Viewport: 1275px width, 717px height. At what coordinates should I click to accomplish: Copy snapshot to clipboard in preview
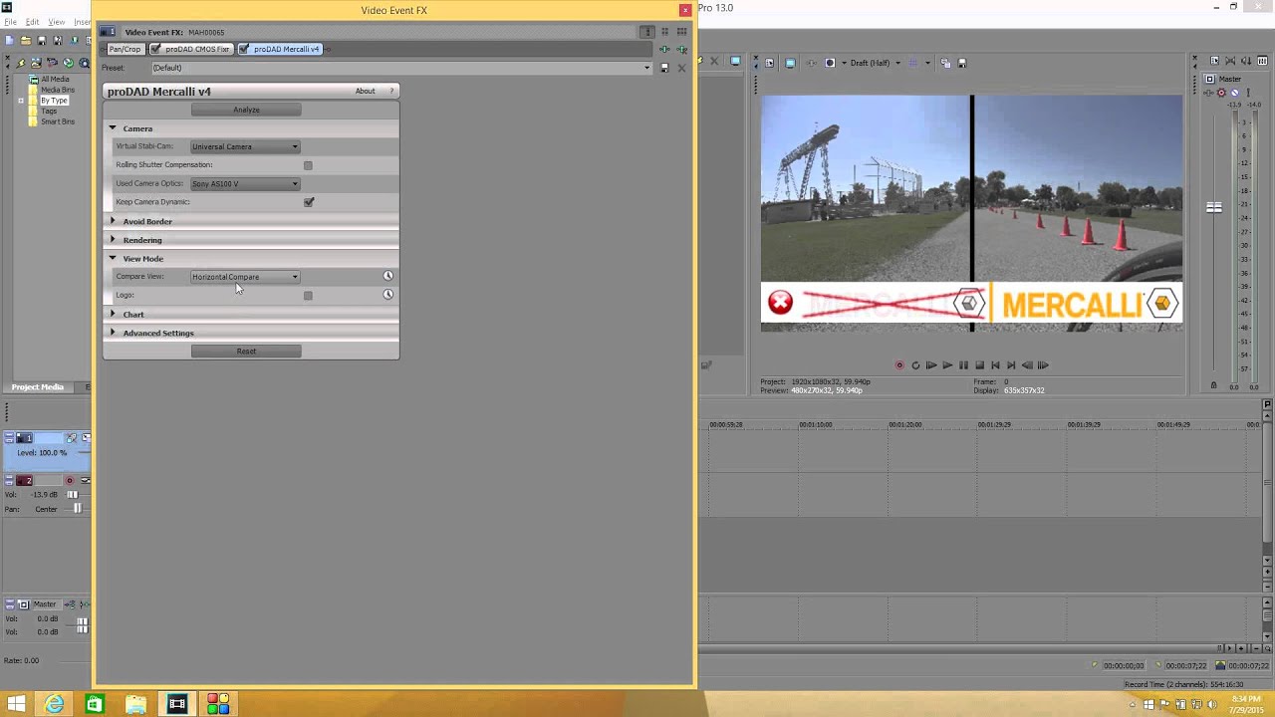(x=945, y=63)
